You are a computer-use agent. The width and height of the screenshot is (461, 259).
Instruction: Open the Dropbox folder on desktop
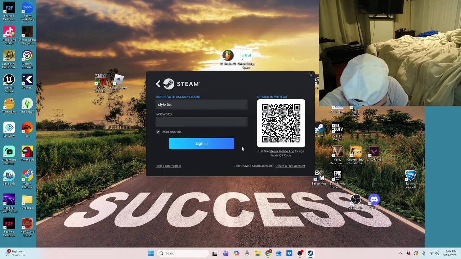click(x=27, y=202)
